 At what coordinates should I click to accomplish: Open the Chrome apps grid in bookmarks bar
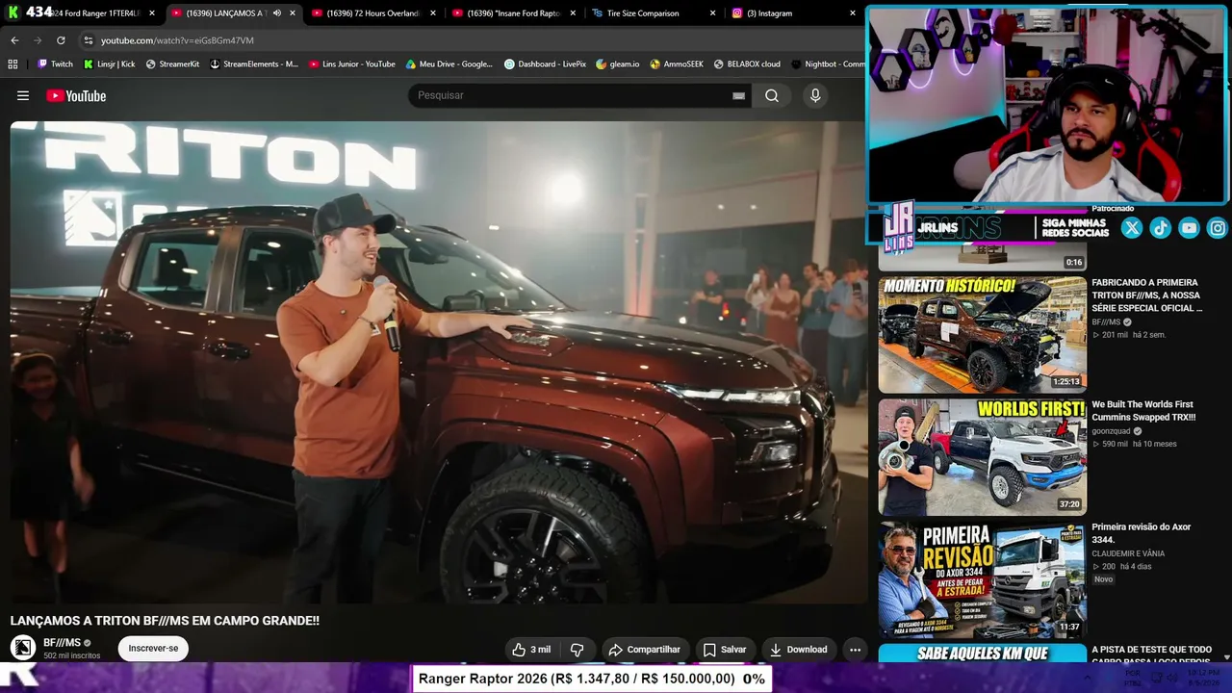[x=13, y=64]
